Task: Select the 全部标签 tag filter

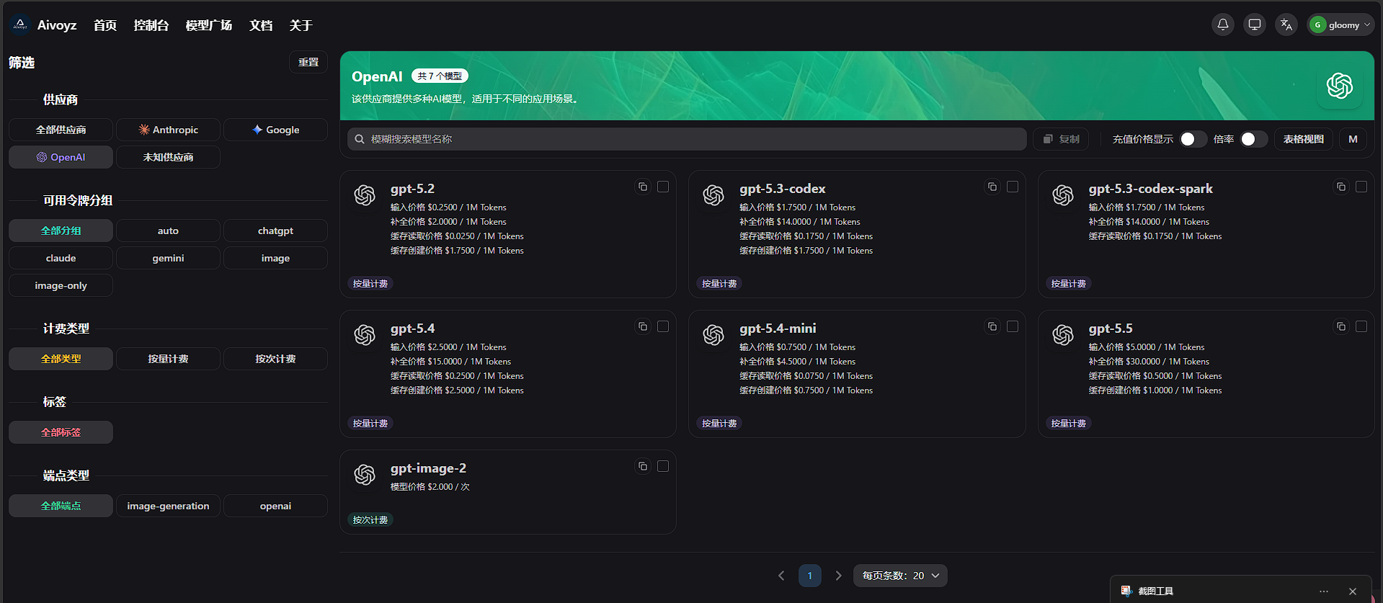Action: click(61, 432)
